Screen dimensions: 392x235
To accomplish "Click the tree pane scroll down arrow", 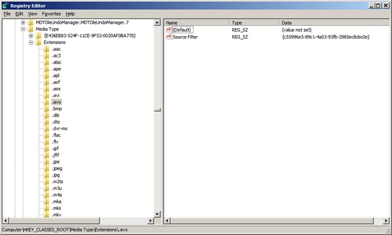I will [x=157, y=214].
